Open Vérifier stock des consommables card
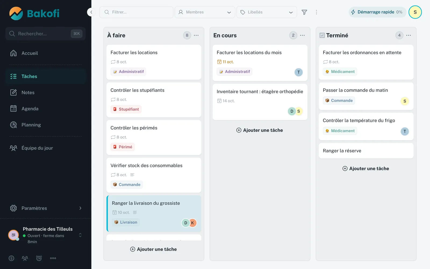Screen dimensions: 430x269 click(x=154, y=175)
